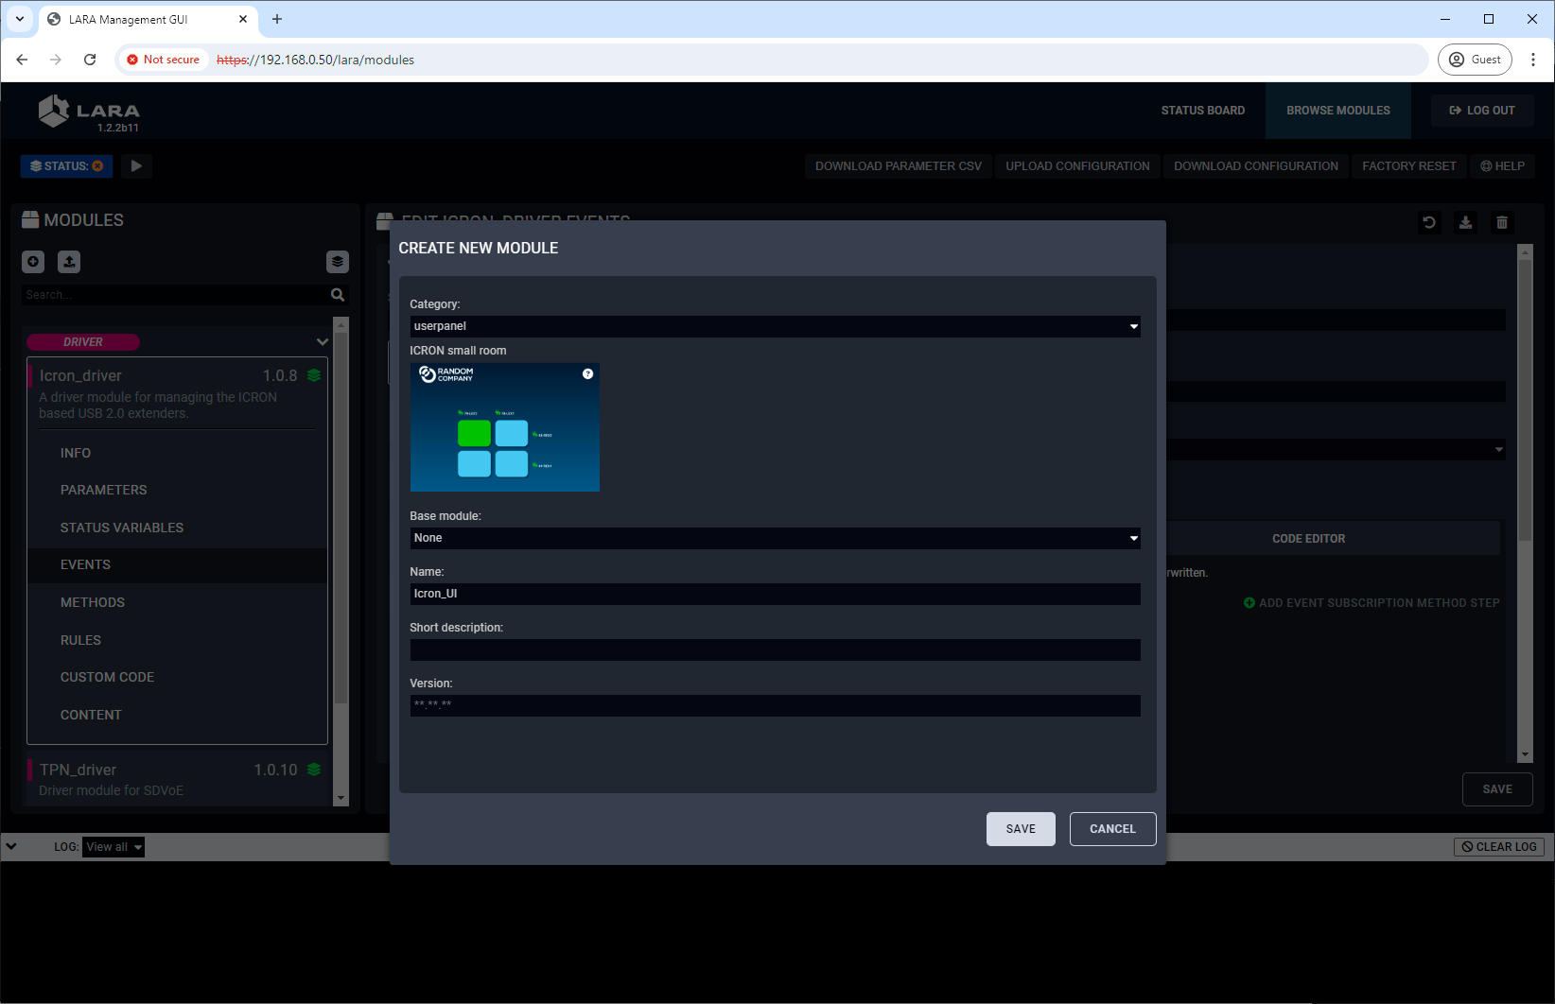Open the Base module dropdown
The image size is (1555, 1004).
click(x=774, y=538)
